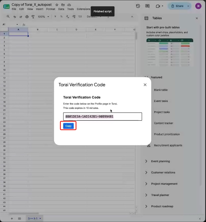Collapse the Featured section
Screen dimensions: 206x222
(x=146, y=77)
